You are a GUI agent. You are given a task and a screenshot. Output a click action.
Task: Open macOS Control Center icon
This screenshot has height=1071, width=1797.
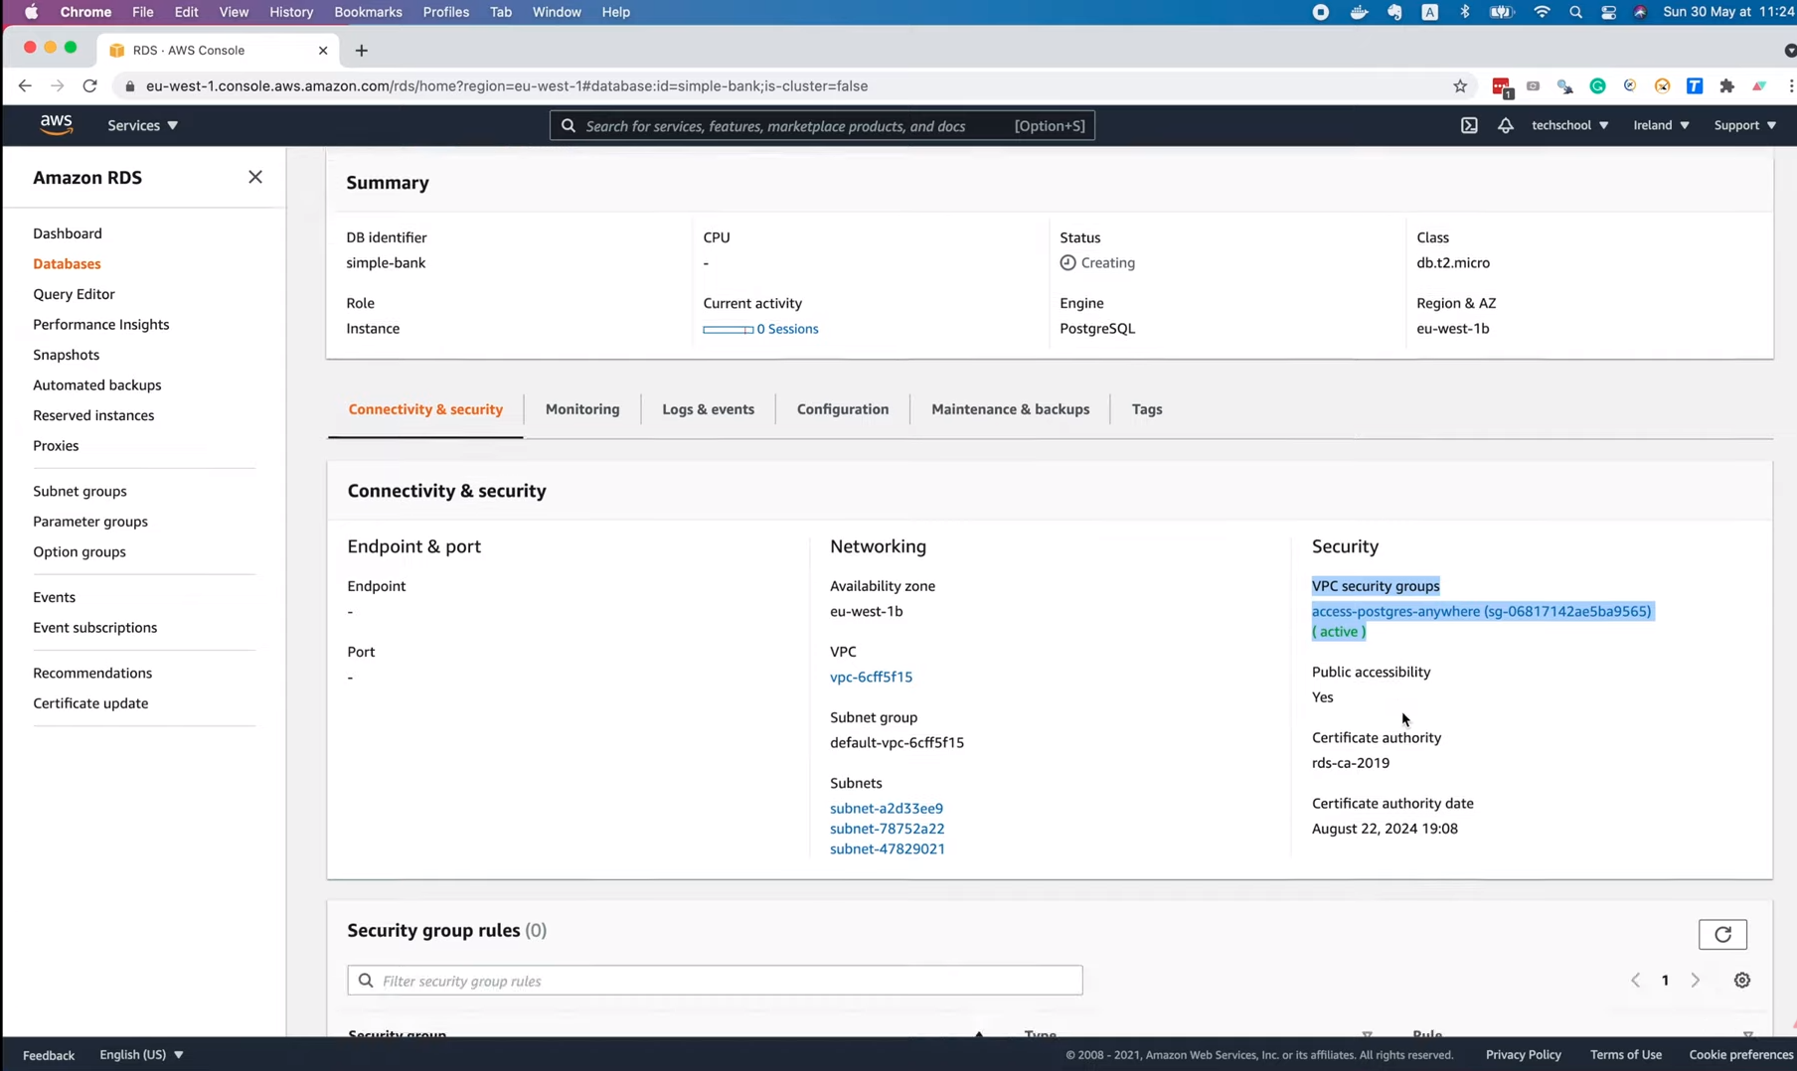coord(1608,12)
